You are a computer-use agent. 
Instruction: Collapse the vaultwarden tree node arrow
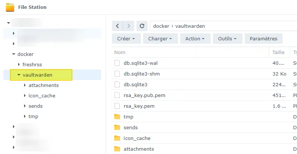tap(19, 75)
